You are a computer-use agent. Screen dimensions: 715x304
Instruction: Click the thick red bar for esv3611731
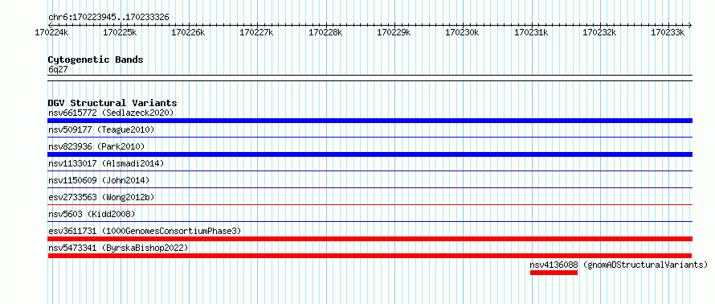pyautogui.click(x=370, y=239)
